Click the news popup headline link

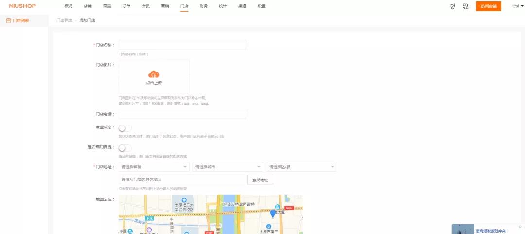[x=492, y=231]
